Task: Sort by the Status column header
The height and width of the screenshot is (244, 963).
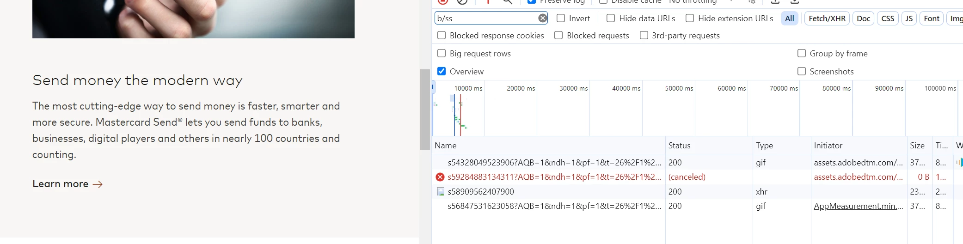Action: pyautogui.click(x=709, y=146)
